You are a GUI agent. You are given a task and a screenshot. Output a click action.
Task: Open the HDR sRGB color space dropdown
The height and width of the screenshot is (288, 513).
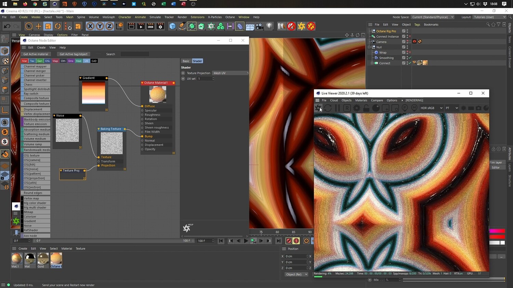pyautogui.click(x=431, y=108)
